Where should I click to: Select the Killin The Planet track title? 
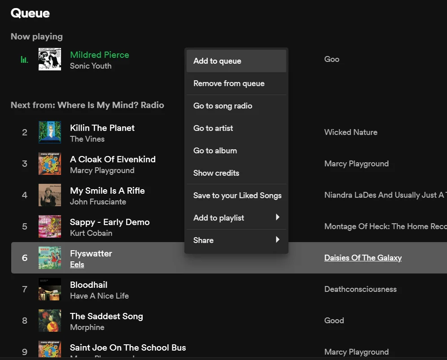pyautogui.click(x=102, y=128)
